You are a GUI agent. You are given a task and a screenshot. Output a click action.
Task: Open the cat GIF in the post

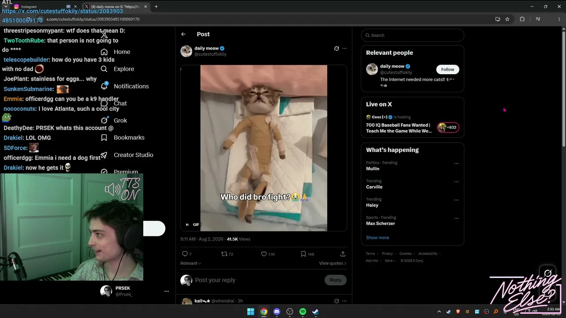tap(264, 148)
